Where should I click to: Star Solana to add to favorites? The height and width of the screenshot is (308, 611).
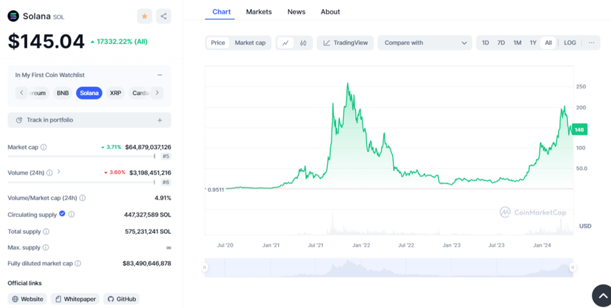[144, 16]
